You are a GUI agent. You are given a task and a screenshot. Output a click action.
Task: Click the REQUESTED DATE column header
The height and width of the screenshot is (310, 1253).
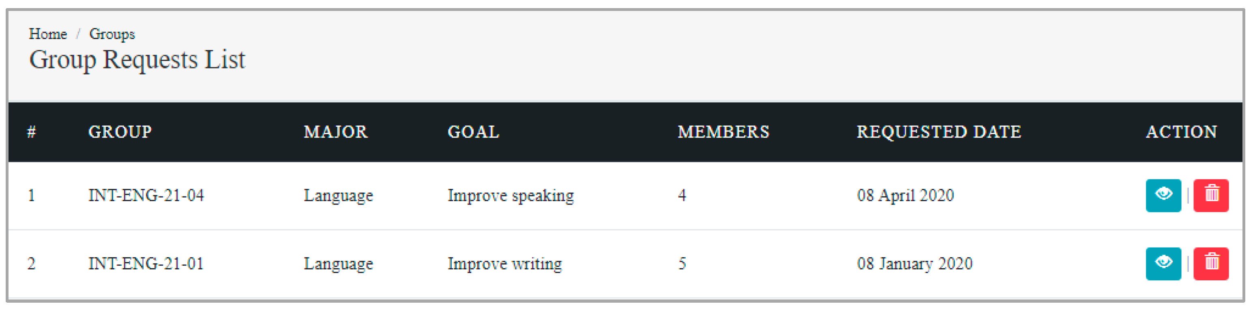pyautogui.click(x=938, y=132)
